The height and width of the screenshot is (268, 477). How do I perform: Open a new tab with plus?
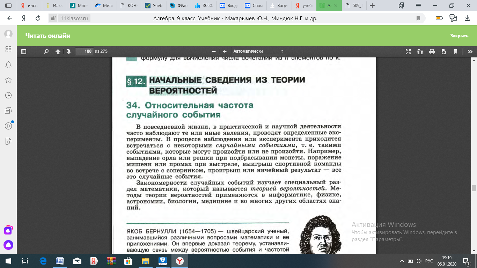372,6
